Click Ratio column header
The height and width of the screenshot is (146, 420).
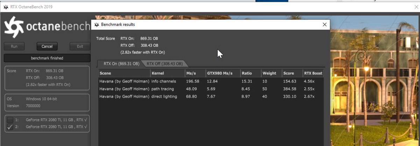click(251, 73)
